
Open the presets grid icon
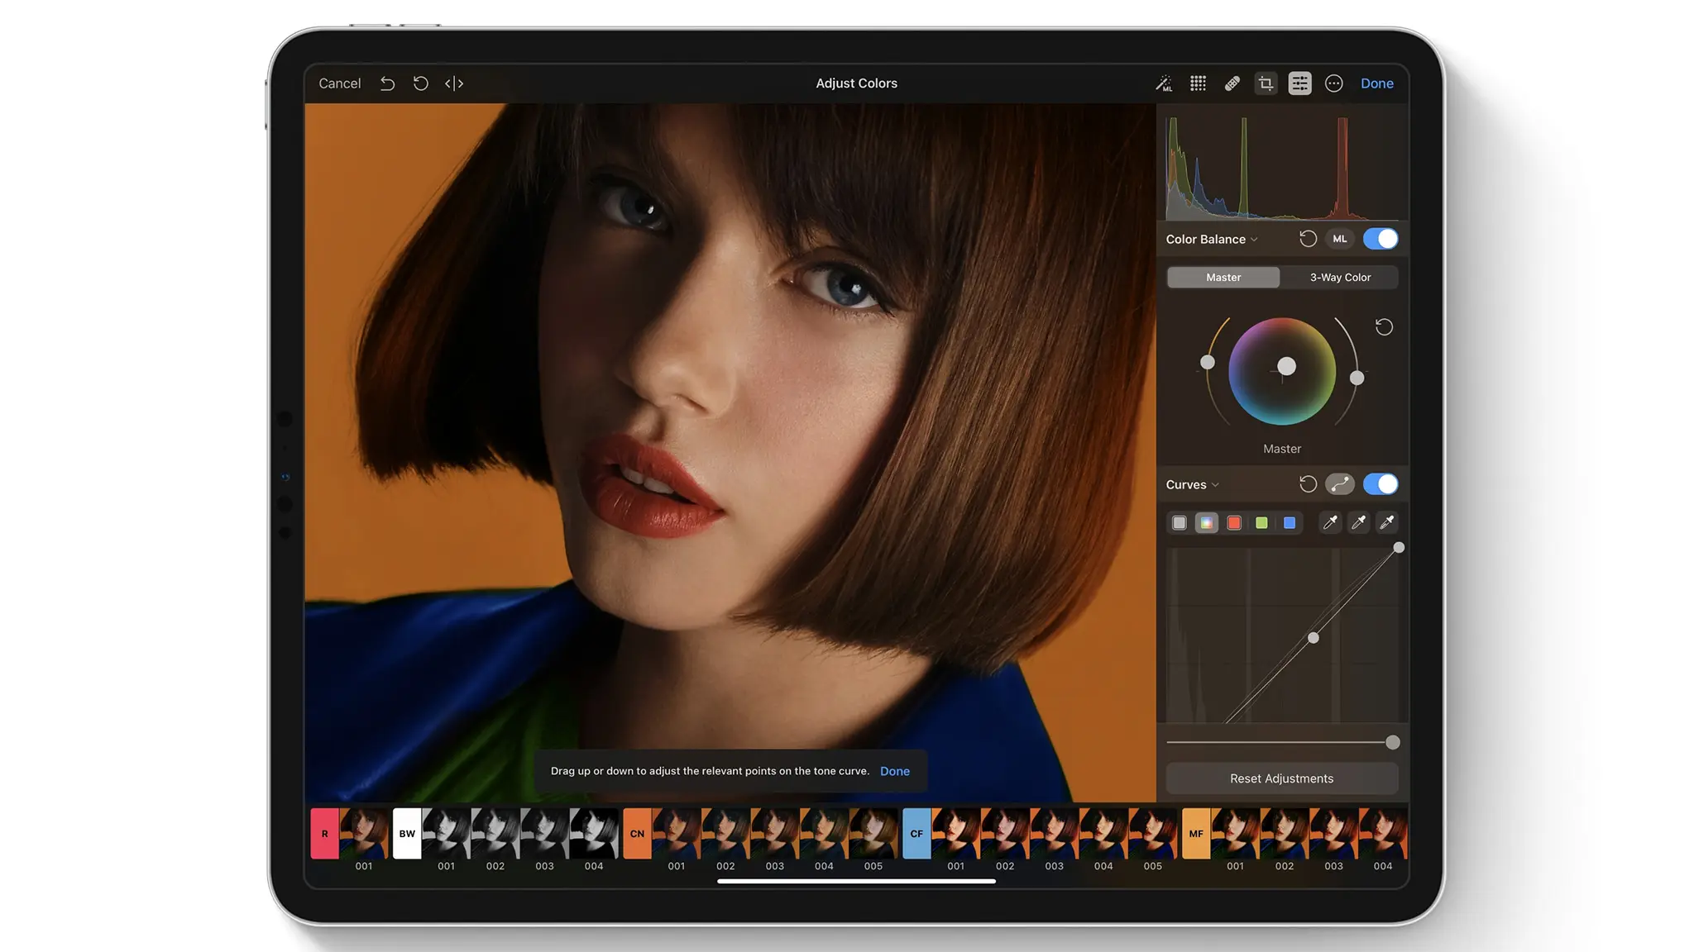click(1198, 83)
